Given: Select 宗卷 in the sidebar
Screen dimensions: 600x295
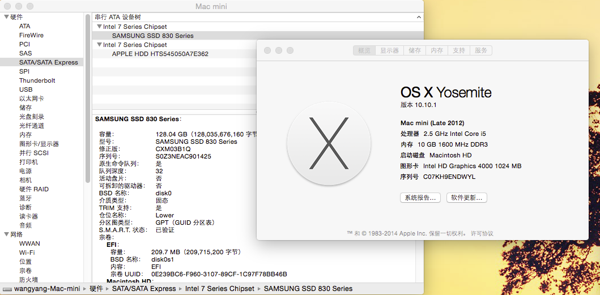Looking at the screenshot, I should [25, 271].
